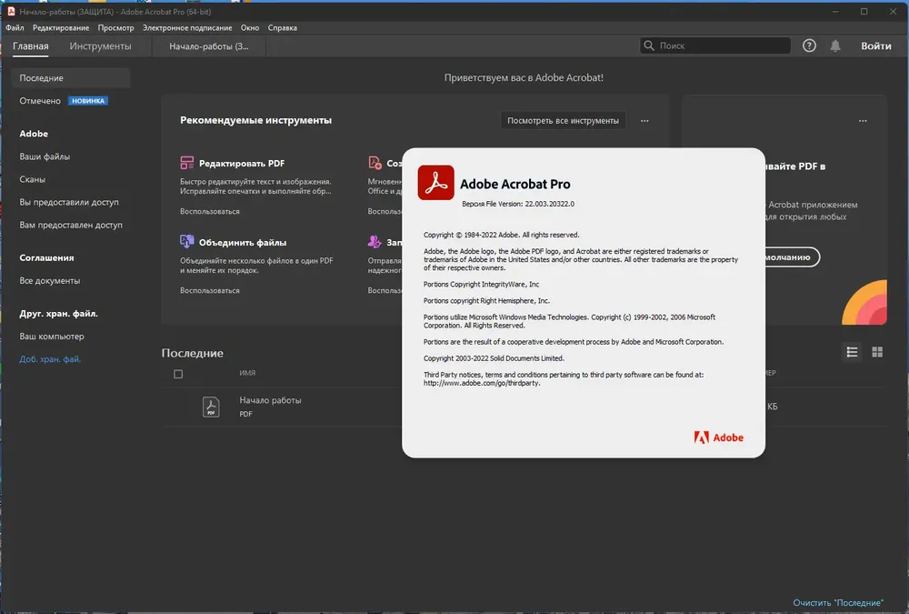
Task: Open the Электронное подписание menu
Action: pyautogui.click(x=187, y=28)
